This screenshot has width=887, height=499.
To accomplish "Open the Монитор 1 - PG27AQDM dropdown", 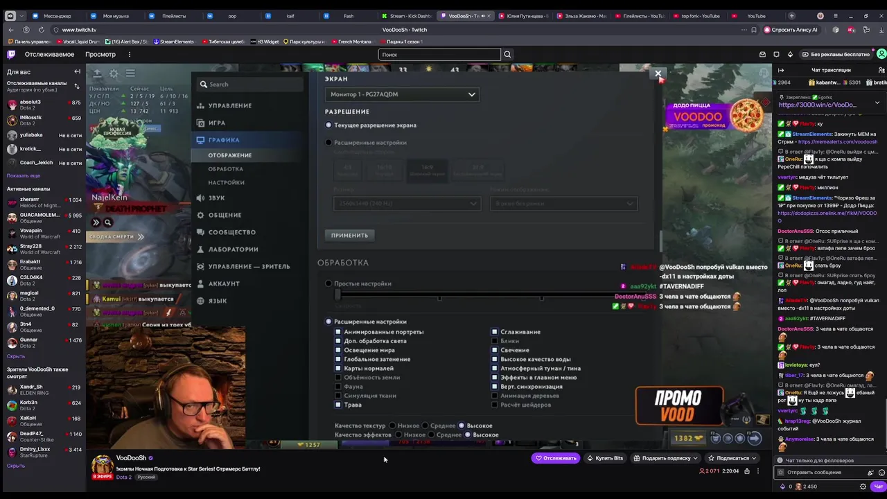I will pos(402,94).
